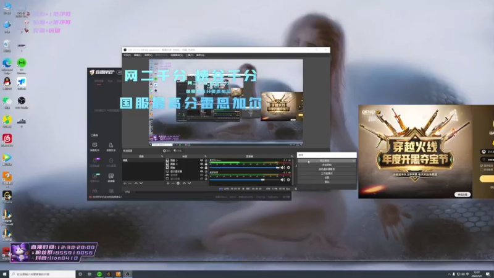Toggle the lock on 图像 3 source
Screen dimensions: 494x278
[206, 161]
